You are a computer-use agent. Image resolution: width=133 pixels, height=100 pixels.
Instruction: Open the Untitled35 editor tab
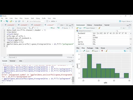tap(24, 25)
